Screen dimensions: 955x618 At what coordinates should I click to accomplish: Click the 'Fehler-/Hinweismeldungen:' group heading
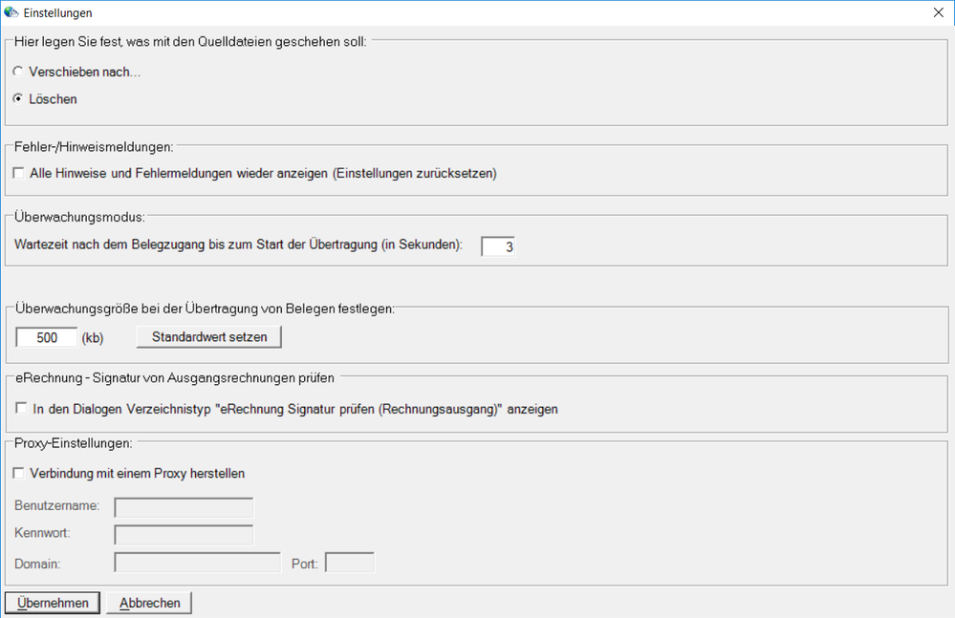coord(94,147)
